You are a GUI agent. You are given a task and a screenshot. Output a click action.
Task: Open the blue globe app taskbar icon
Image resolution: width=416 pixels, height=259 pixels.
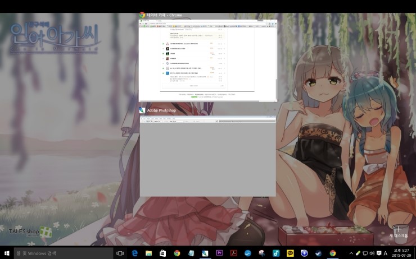click(x=304, y=253)
